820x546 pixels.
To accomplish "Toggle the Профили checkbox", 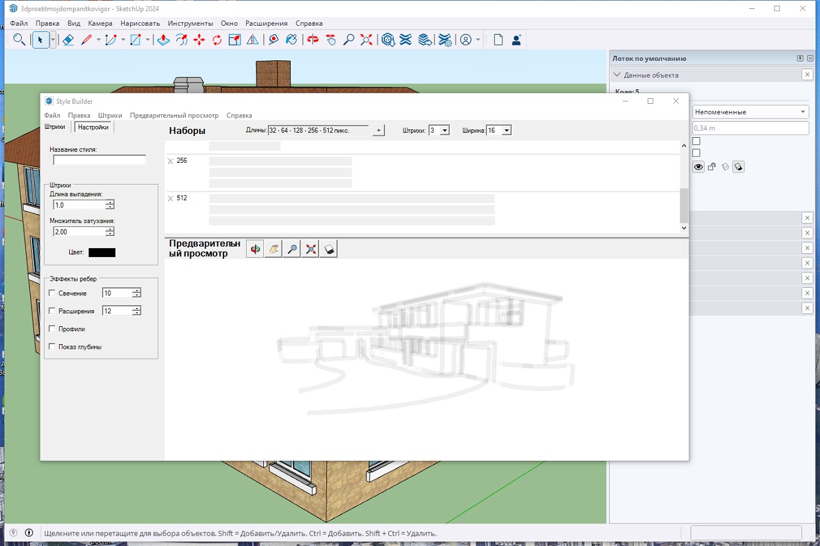I will (52, 329).
